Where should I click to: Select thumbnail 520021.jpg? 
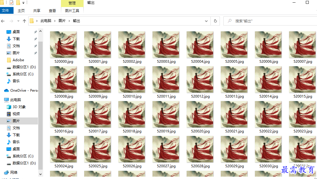234,114
